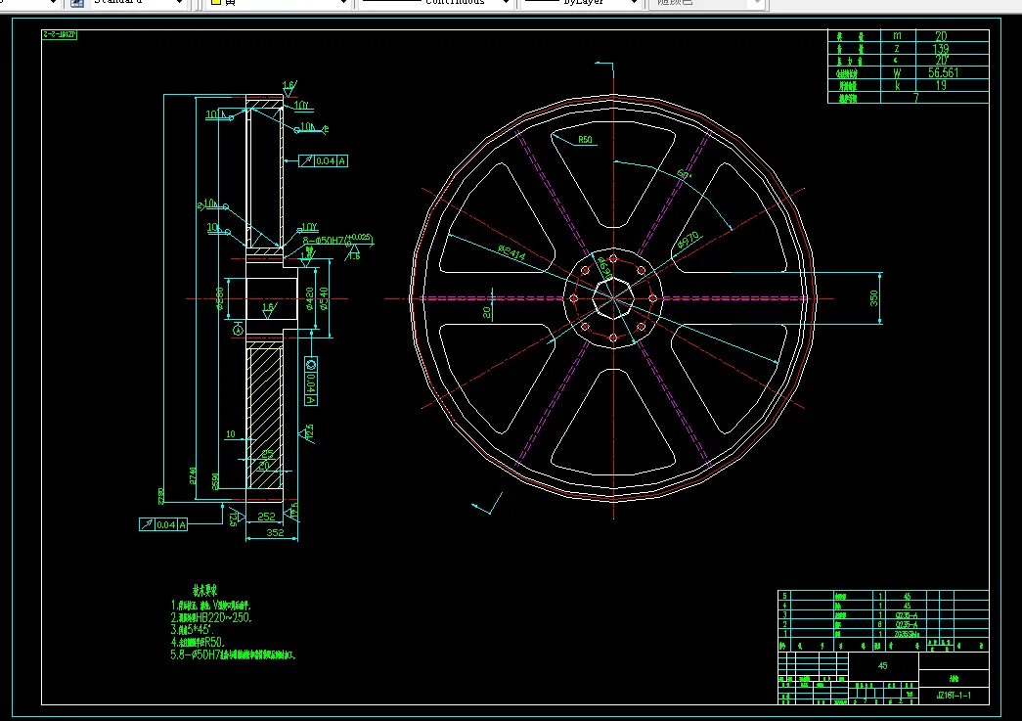The width and height of the screenshot is (1022, 721).
Task: Click the yellow layer color swatch
Action: pyautogui.click(x=216, y=3)
